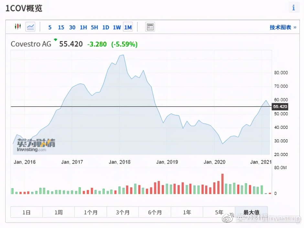Switch to the area line chart icon
Image resolution: width=304 pixels, height=228 pixels.
tap(30, 27)
